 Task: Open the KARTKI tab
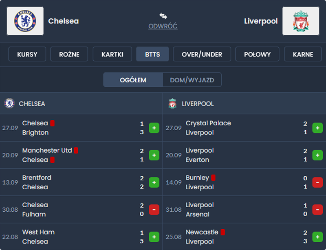tap(112, 54)
